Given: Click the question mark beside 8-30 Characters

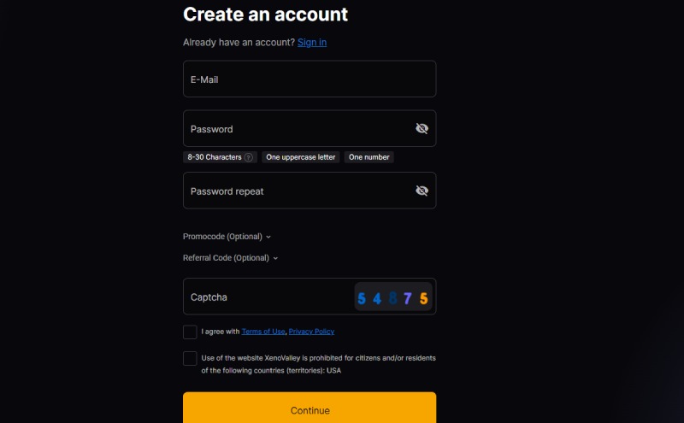Looking at the screenshot, I should (249, 157).
